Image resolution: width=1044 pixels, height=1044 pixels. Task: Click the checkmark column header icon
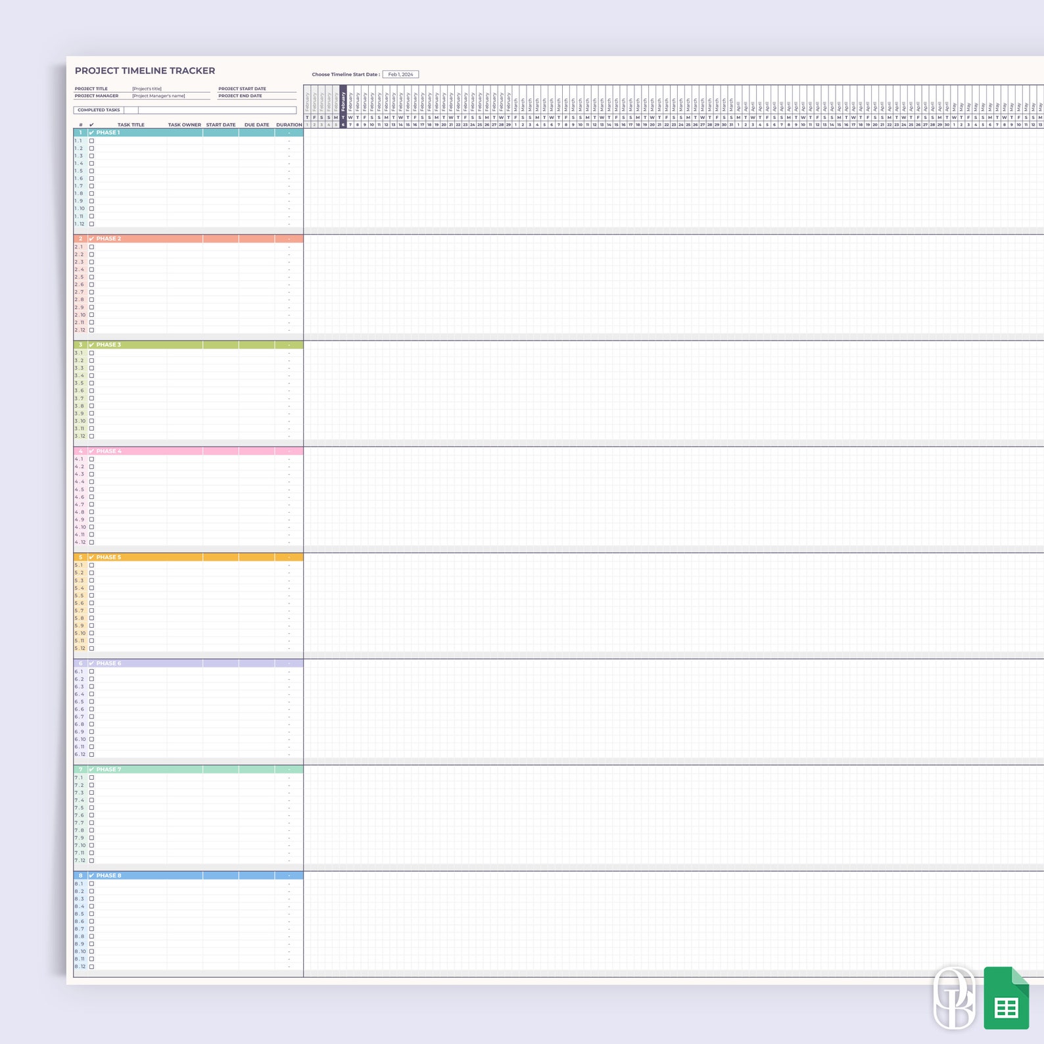[x=91, y=125]
